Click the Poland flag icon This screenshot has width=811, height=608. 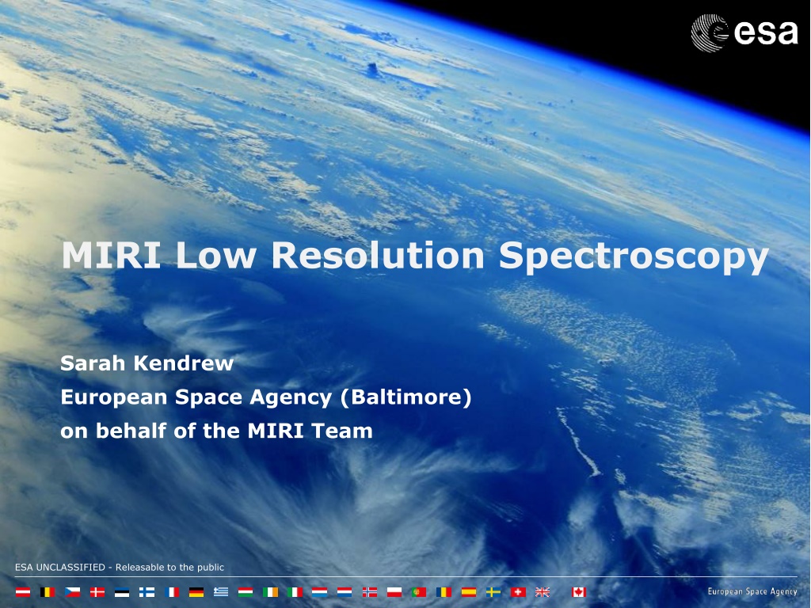394,592
